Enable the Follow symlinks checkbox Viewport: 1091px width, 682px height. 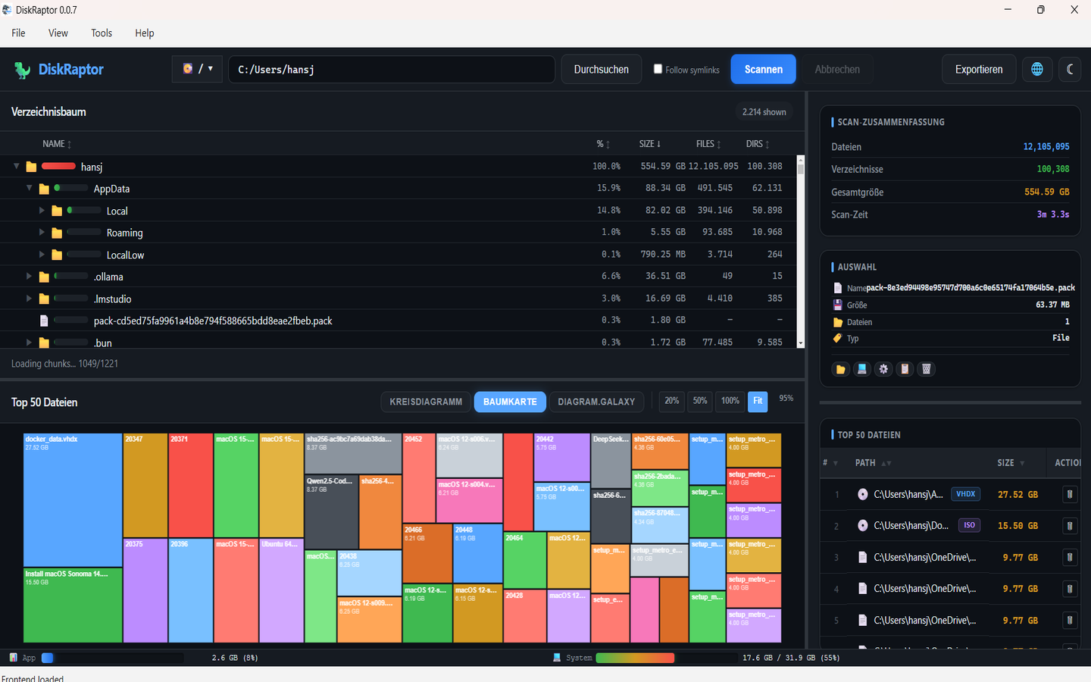[x=658, y=68]
